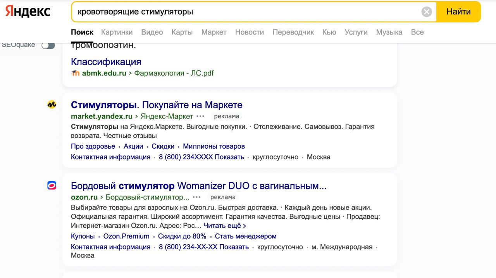Image resolution: width=496 pixels, height=278 pixels.
Task: Open the Миллионы товаров sitelink
Action: (214, 146)
